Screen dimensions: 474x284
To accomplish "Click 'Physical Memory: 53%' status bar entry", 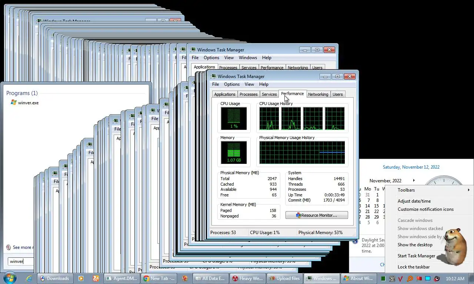I will pyautogui.click(x=321, y=233).
